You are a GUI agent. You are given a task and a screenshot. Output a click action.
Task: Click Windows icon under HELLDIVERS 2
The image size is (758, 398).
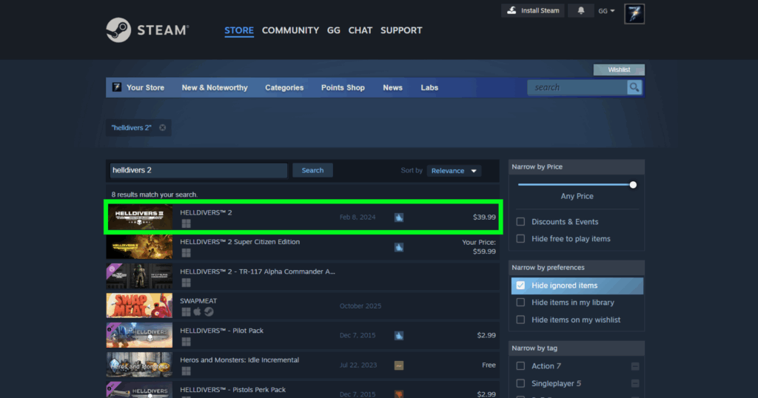pos(186,223)
